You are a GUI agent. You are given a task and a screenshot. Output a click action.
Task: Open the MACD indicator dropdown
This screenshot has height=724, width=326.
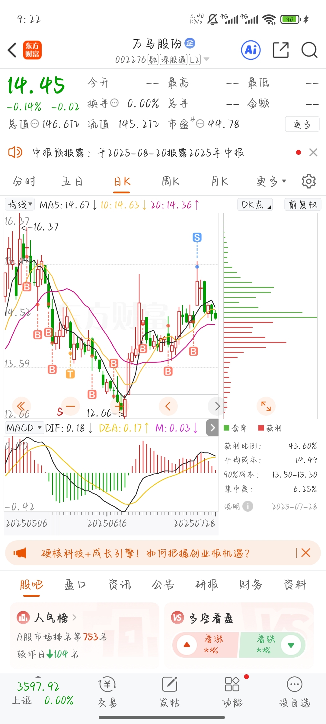click(24, 428)
